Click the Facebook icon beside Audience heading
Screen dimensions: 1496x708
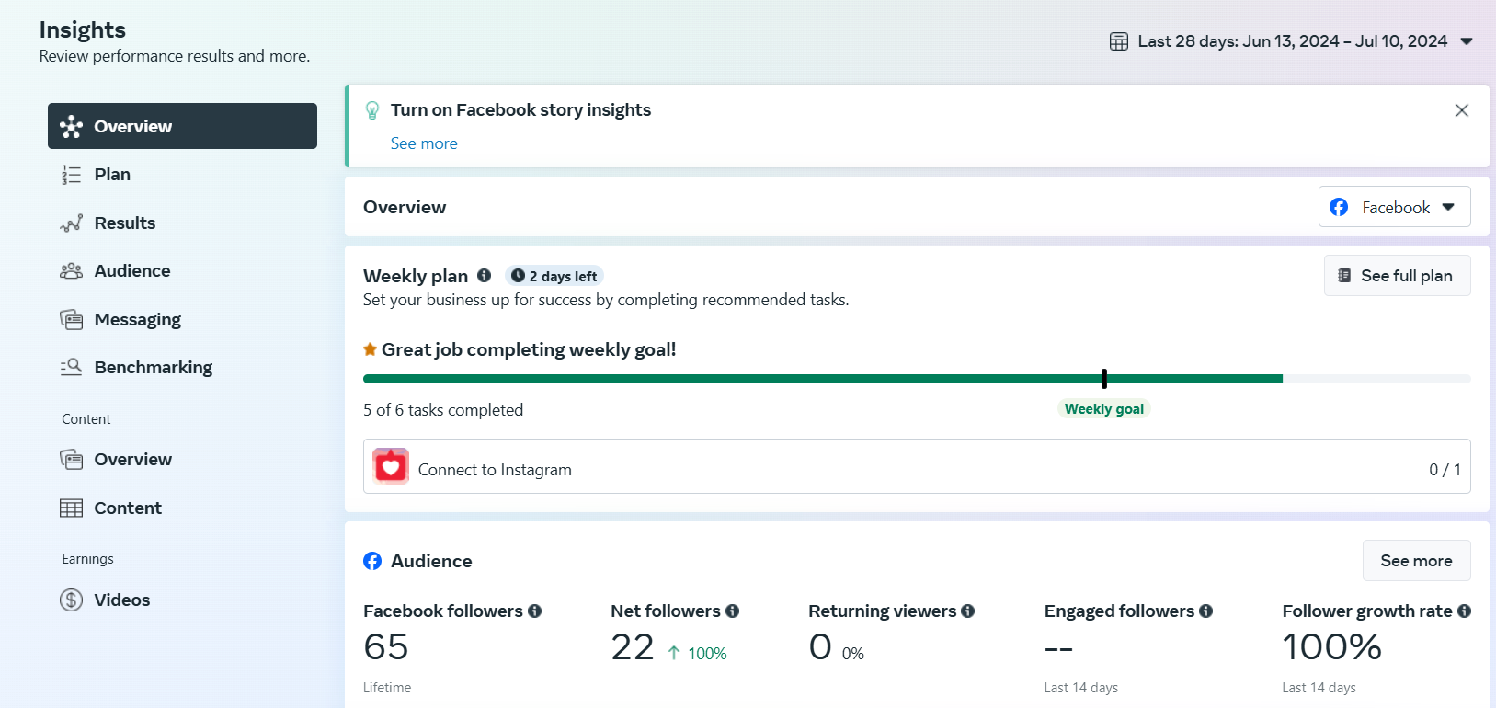(372, 561)
